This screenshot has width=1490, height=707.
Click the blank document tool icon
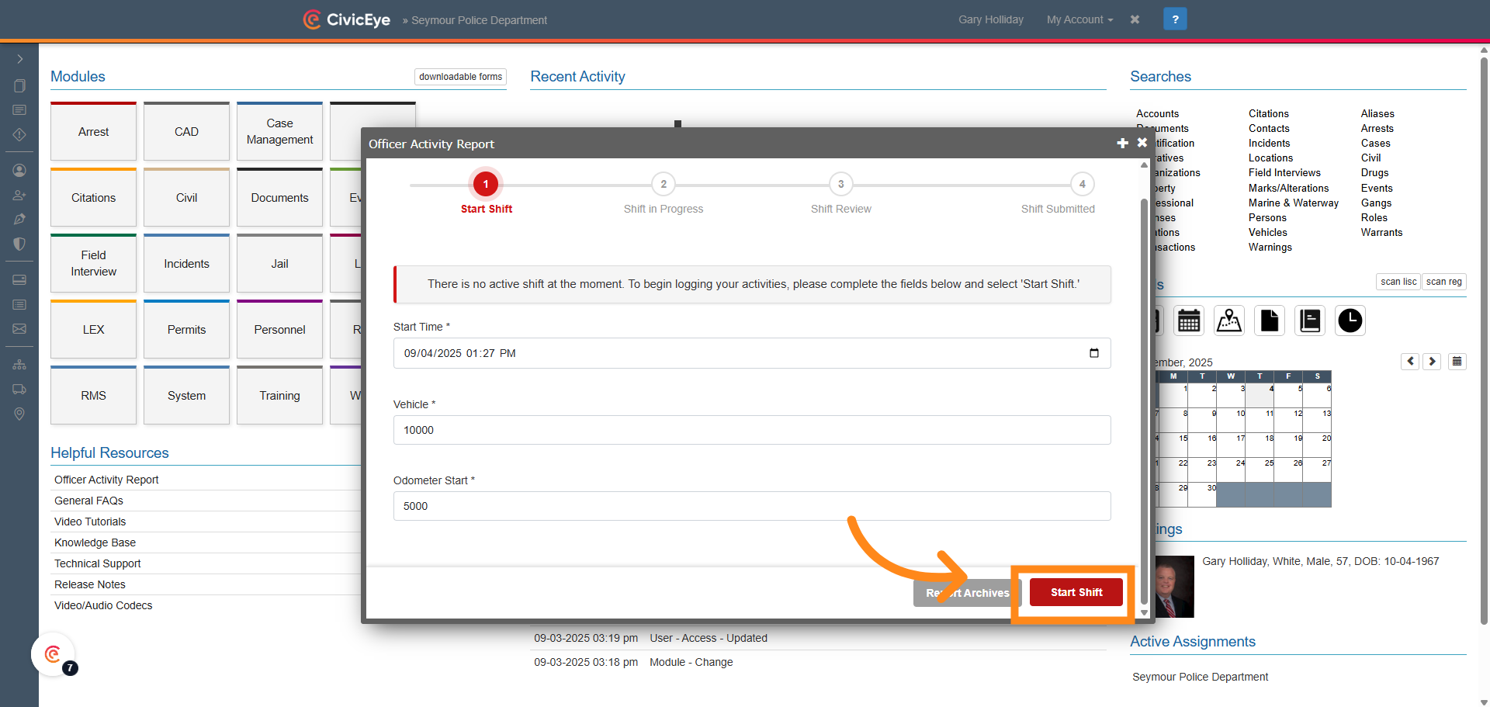point(1270,321)
